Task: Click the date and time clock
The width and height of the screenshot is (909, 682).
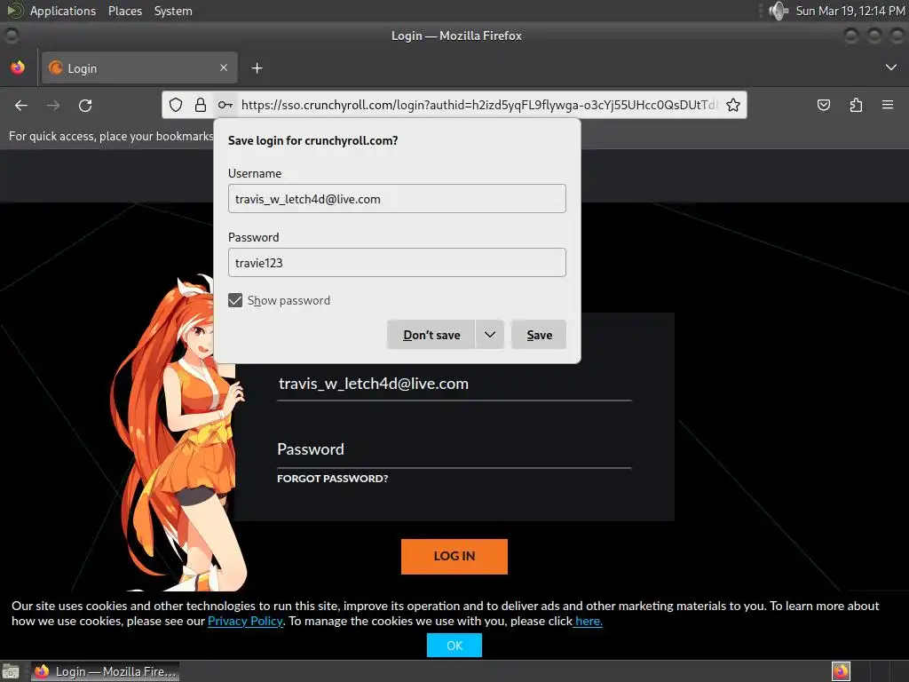Action: click(x=850, y=11)
